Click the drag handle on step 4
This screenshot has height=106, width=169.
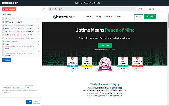point(38,28)
